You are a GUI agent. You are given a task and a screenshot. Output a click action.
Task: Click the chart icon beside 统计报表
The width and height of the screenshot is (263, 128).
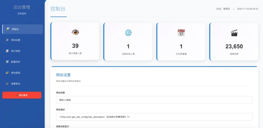(x=7, y=51)
